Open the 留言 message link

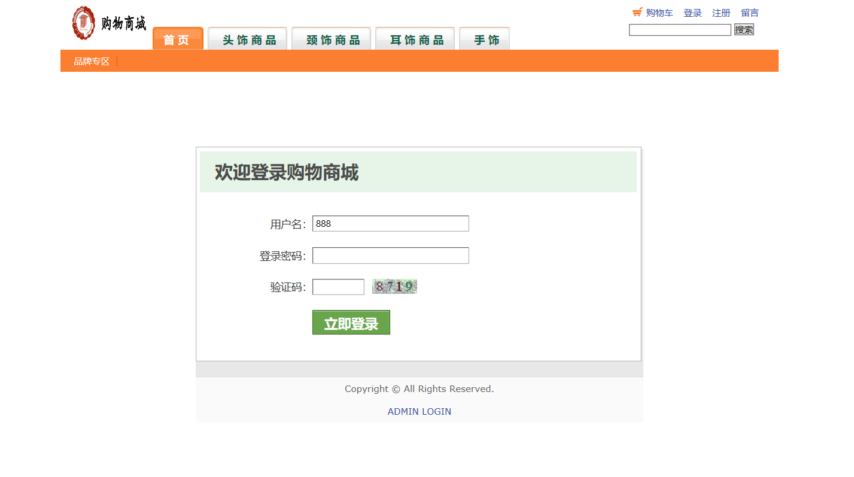[x=749, y=13]
